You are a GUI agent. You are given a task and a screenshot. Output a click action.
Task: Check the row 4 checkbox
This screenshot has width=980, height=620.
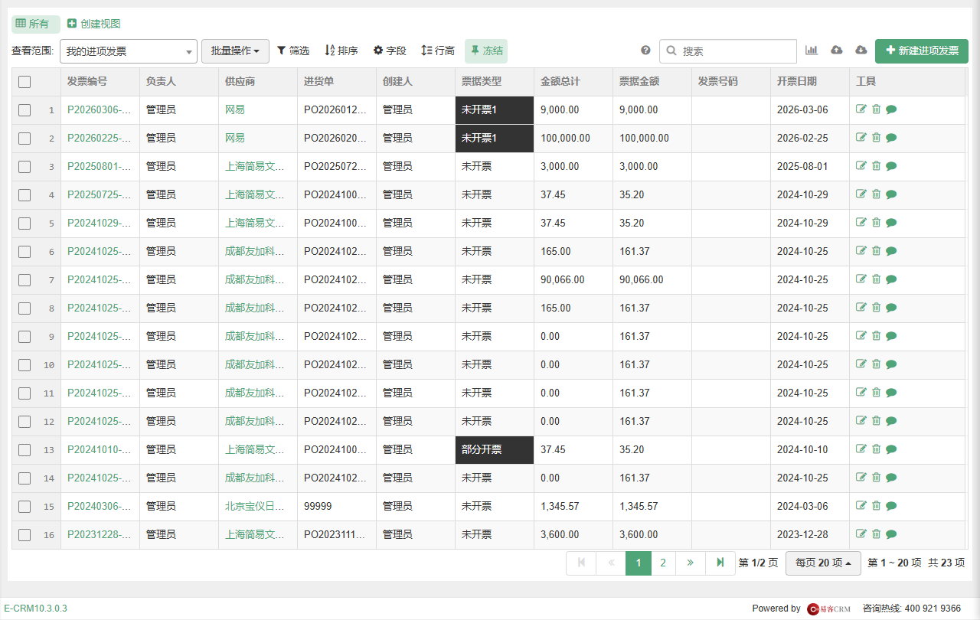pyautogui.click(x=24, y=195)
